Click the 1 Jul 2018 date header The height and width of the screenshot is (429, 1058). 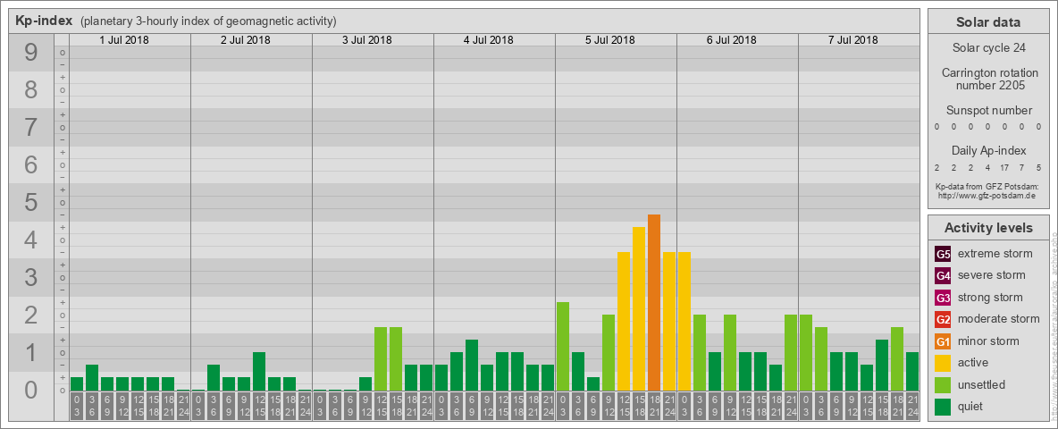[124, 40]
